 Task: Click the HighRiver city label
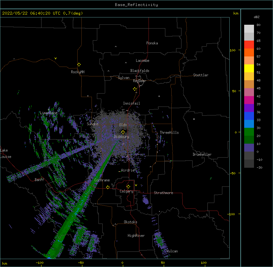[x=136, y=236]
